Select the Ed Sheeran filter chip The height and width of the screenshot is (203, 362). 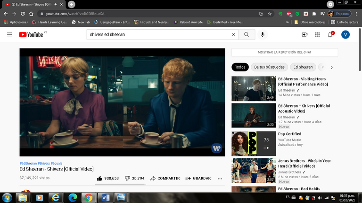click(303, 67)
